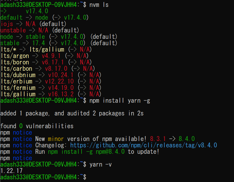Click the red 'unstable' alias text
234x182 pixels.
[13, 30]
